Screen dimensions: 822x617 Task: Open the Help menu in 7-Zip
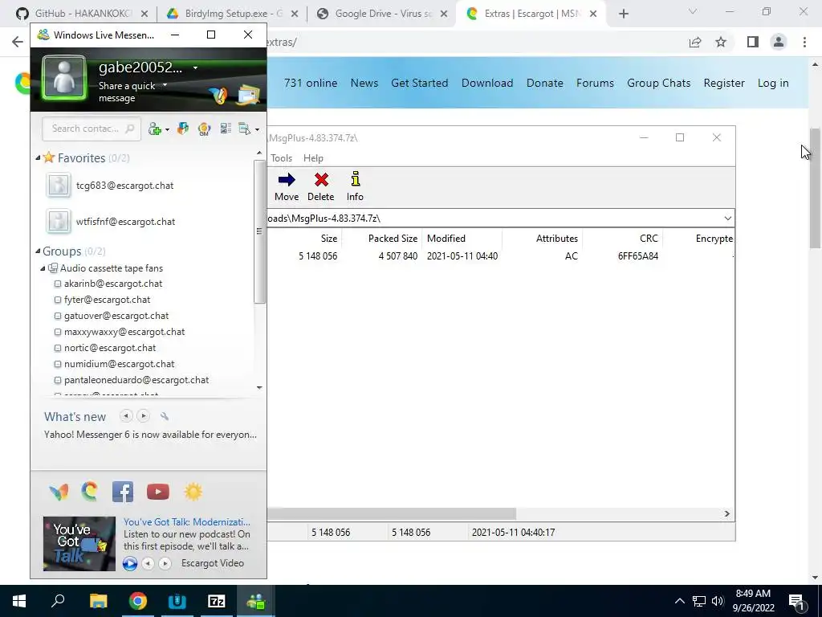pos(314,158)
